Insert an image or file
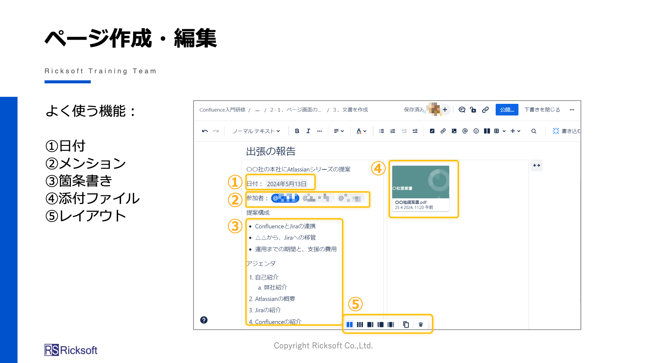Screen dimensions: 647x363 pos(454,131)
